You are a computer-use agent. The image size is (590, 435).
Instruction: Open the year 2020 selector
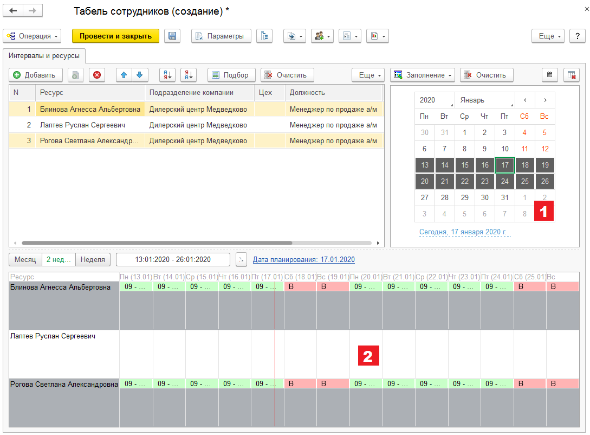point(435,100)
